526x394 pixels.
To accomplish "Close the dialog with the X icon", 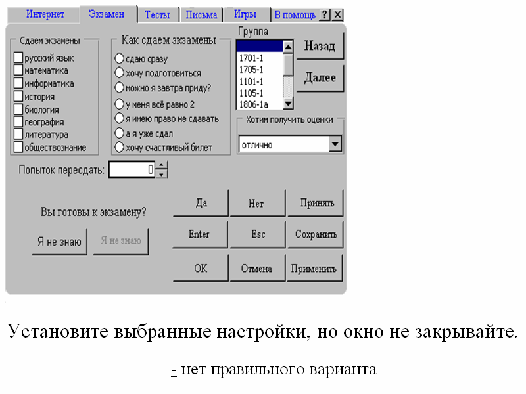I will click(337, 14).
